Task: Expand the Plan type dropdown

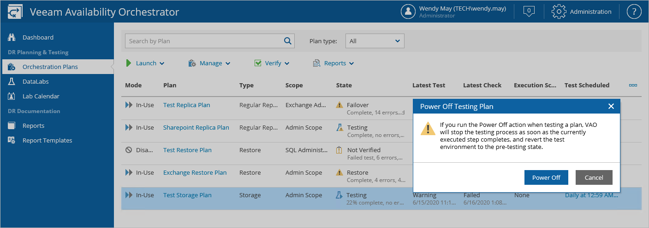Action: (375, 41)
